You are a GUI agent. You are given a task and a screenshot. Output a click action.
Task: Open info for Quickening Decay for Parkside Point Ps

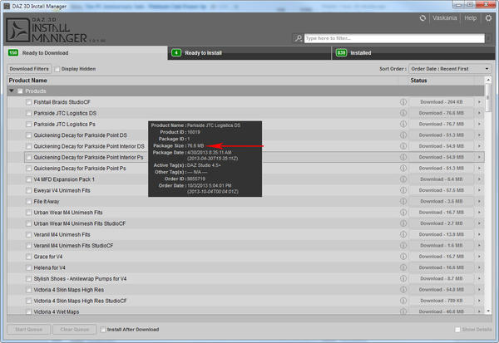(x=403, y=168)
